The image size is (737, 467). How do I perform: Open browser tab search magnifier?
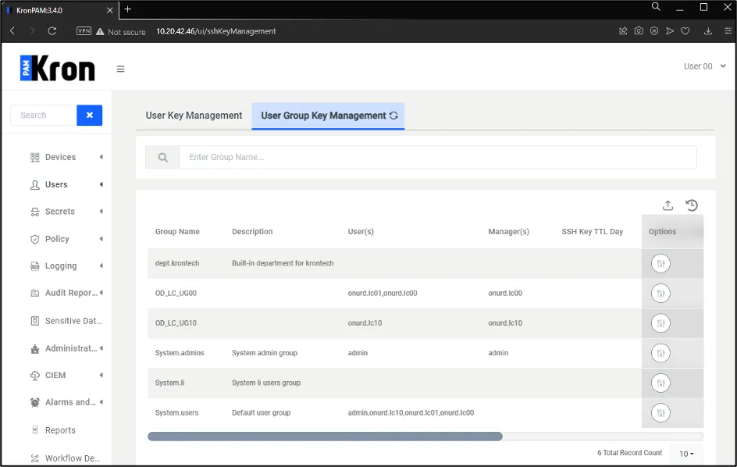[656, 6]
